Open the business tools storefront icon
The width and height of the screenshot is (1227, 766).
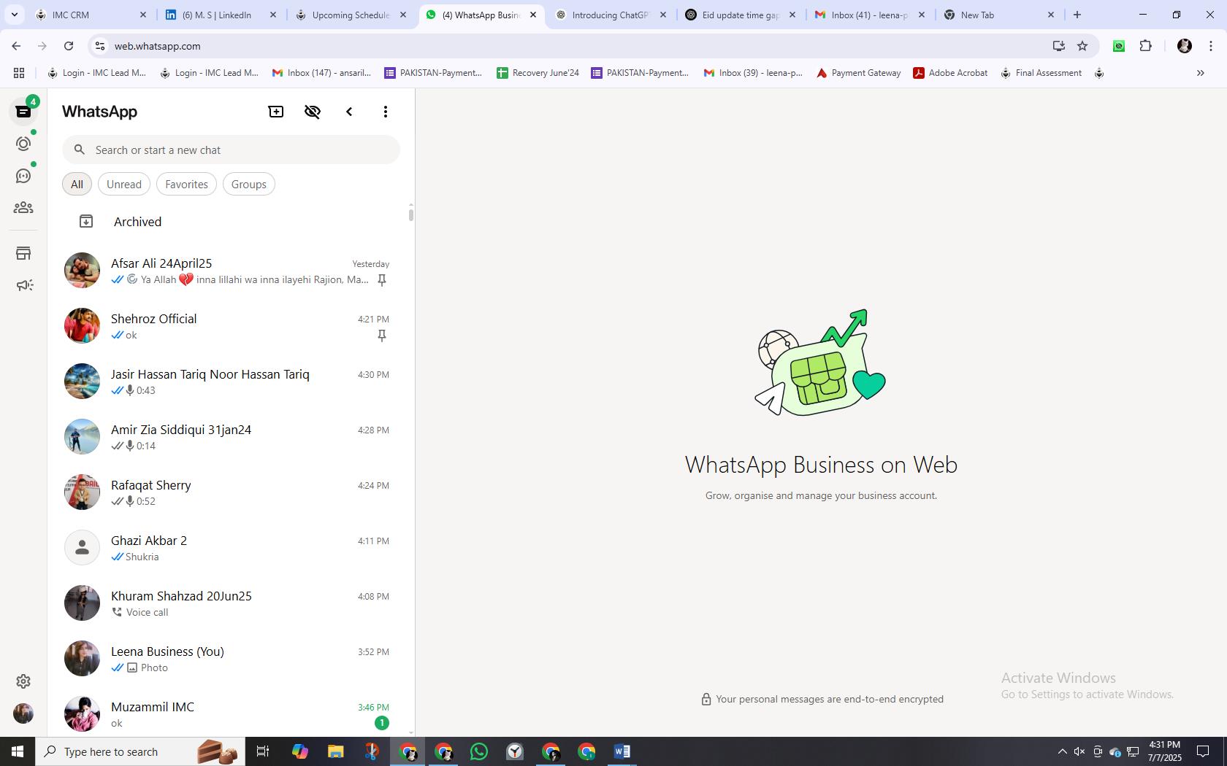[x=23, y=253]
